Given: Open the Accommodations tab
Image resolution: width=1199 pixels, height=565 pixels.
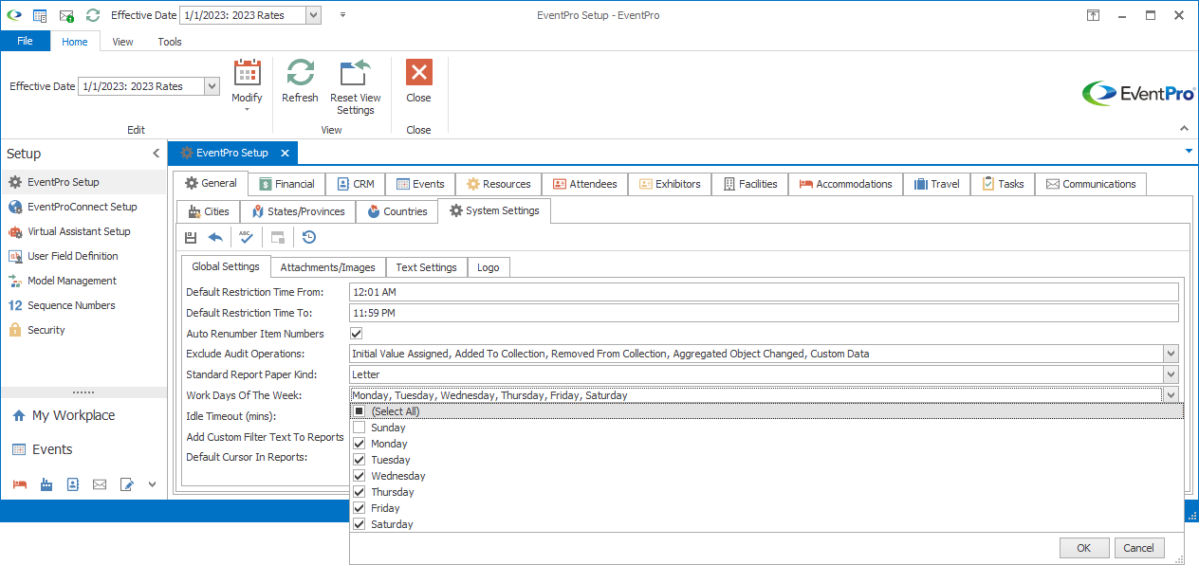Looking at the screenshot, I should point(845,184).
